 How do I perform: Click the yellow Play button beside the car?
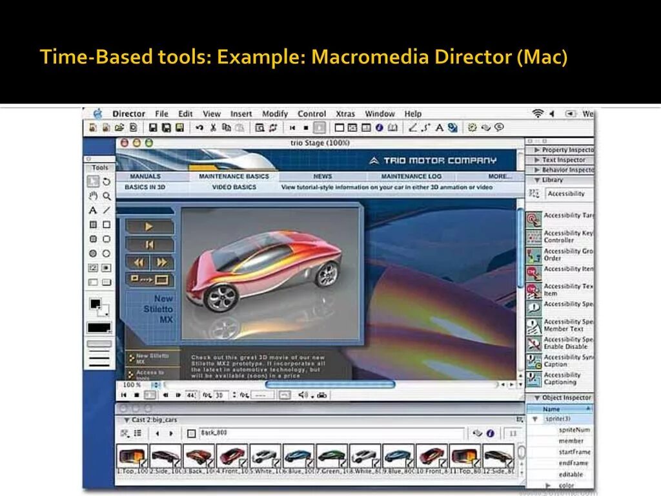click(149, 227)
